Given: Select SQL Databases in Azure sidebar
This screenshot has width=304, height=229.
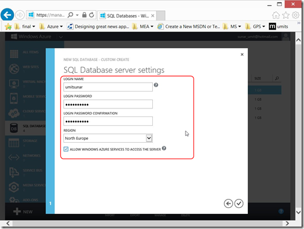Looking at the screenshot, I should pyautogui.click(x=25, y=128).
